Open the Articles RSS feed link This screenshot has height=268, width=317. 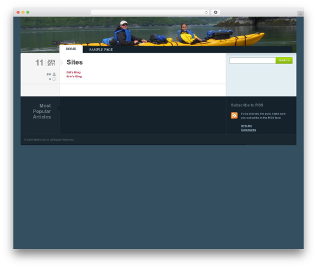tap(246, 125)
